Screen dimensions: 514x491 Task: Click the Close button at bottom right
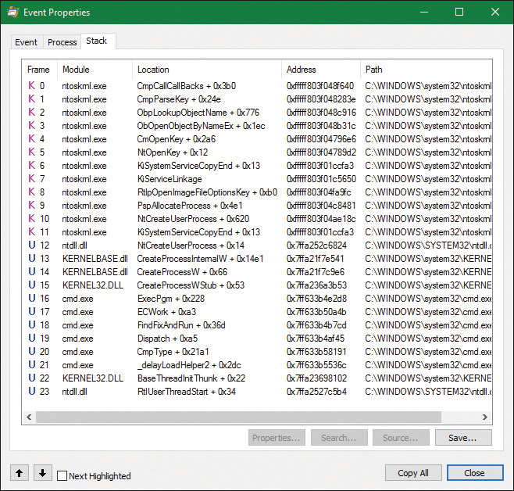point(474,473)
